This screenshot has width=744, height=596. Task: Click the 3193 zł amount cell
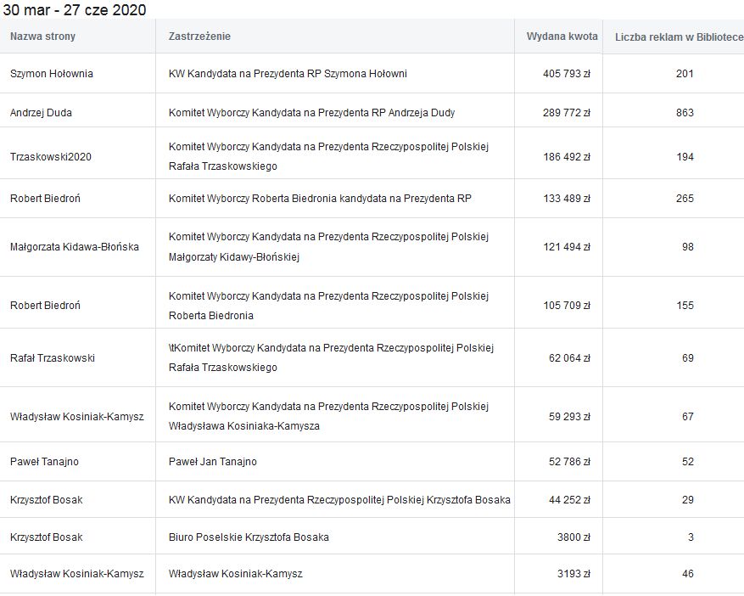pyautogui.click(x=573, y=574)
